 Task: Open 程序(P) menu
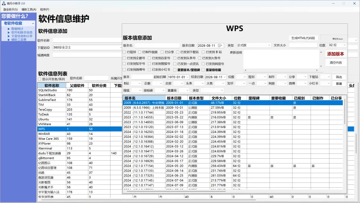tap(45, 9)
